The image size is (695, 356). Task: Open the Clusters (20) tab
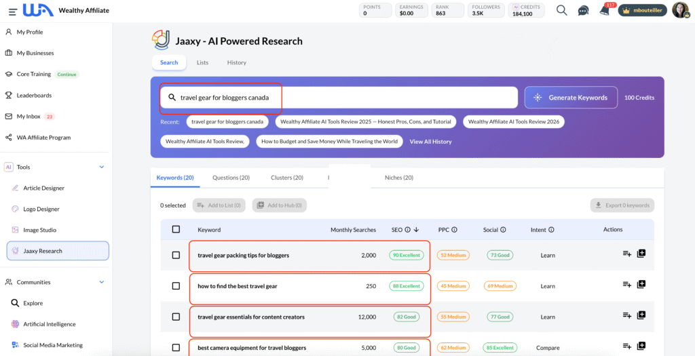coord(287,178)
